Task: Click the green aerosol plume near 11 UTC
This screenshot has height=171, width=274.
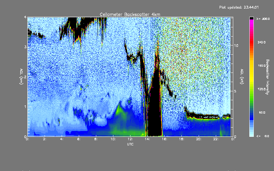Action: pos(120,110)
